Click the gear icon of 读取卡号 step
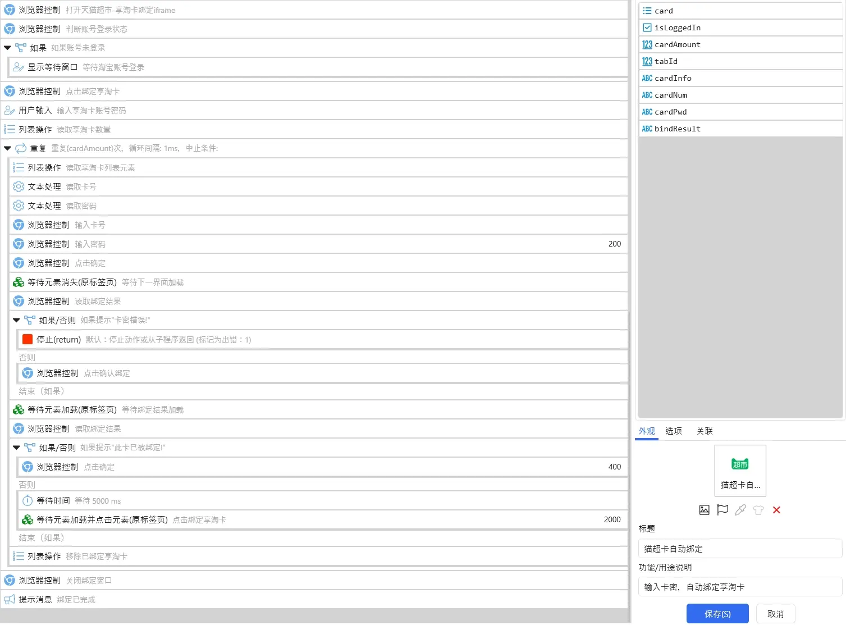Image resolution: width=846 pixels, height=625 pixels. pos(19,186)
